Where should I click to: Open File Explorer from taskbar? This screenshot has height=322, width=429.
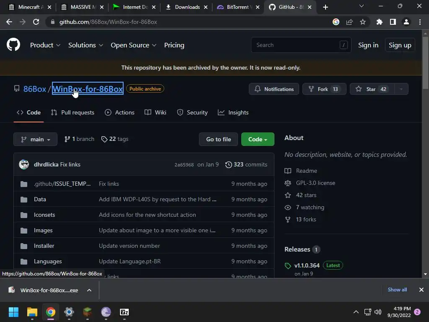(x=32, y=312)
